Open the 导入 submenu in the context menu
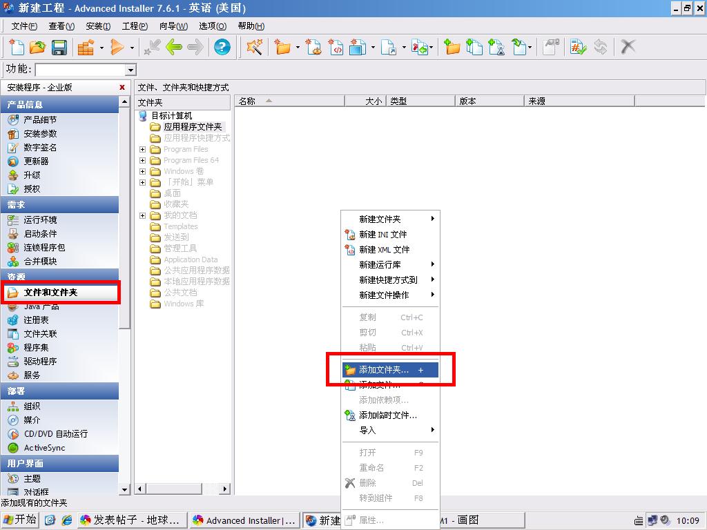707x530 pixels. tap(390, 431)
